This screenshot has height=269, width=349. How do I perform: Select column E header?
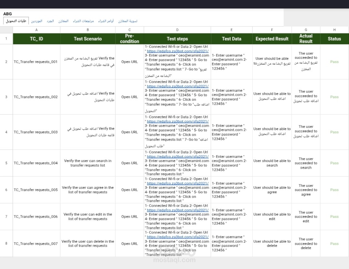(x=231, y=30)
